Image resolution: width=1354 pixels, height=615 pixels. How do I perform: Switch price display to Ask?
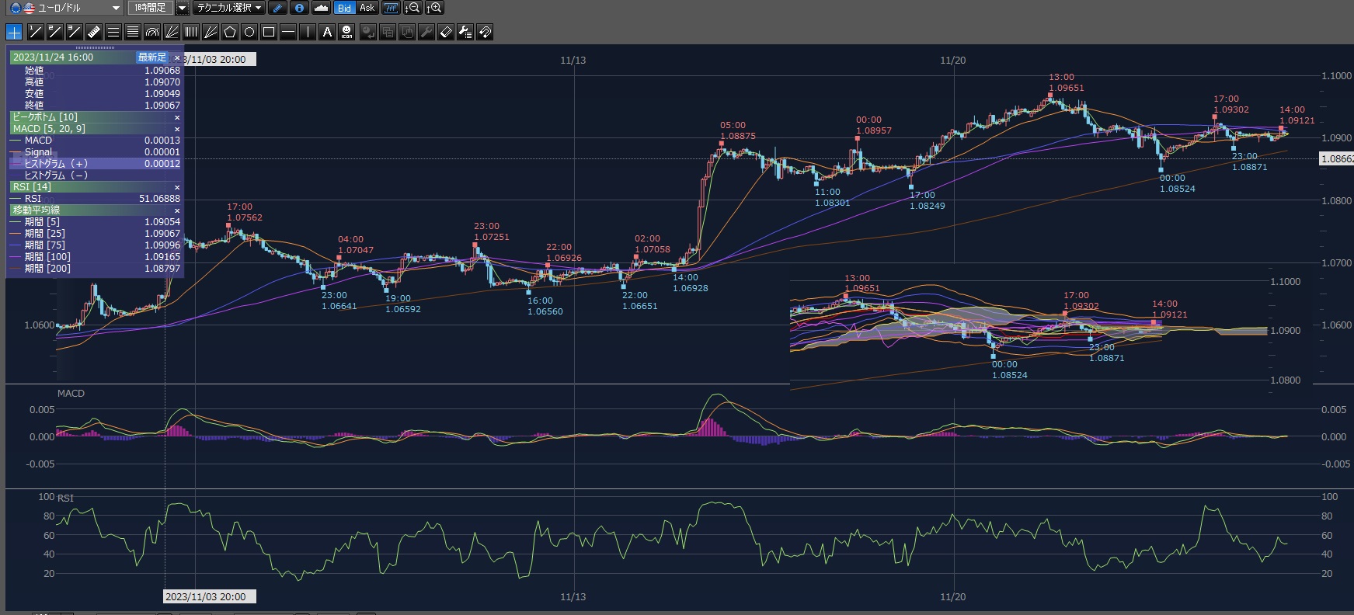coord(367,8)
